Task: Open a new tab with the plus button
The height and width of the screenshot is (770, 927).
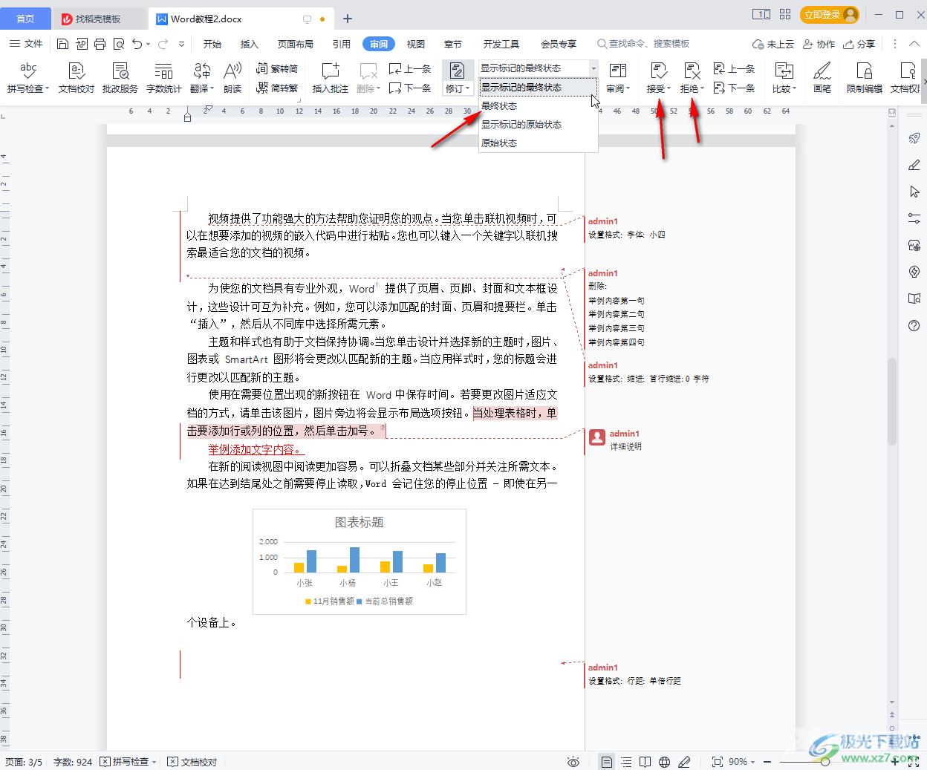Action: click(348, 19)
